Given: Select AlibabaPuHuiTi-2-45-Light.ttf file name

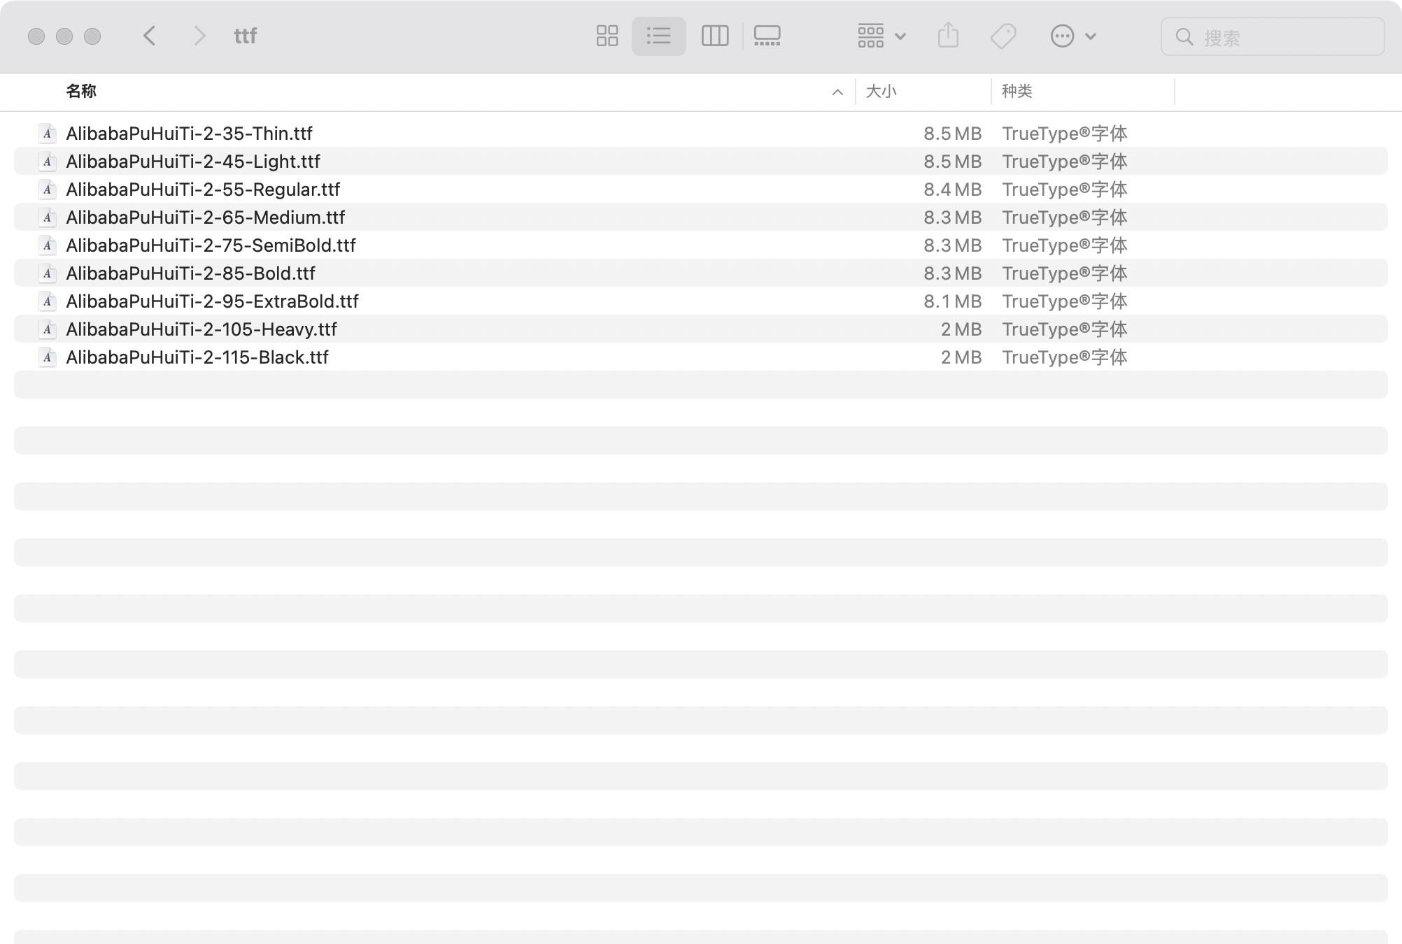Looking at the screenshot, I should coord(193,161).
